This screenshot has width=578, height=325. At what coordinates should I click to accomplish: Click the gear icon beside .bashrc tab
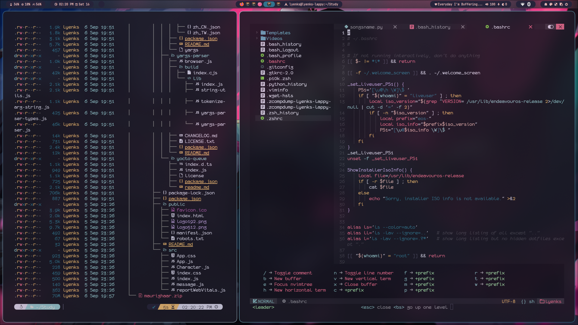coord(488,27)
